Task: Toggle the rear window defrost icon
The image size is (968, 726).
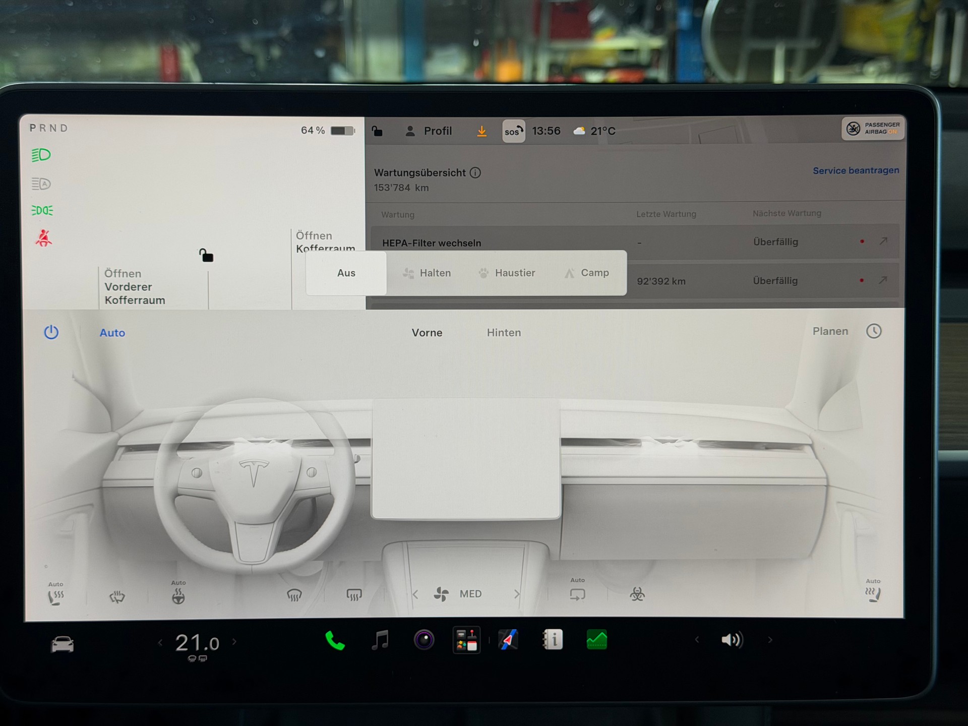Action: pos(354,595)
